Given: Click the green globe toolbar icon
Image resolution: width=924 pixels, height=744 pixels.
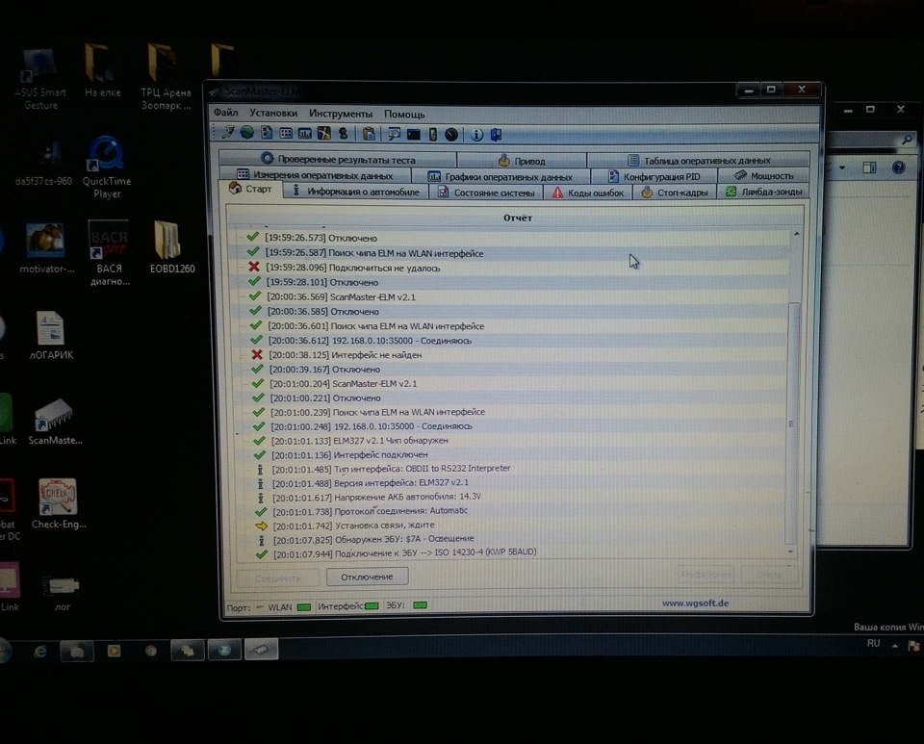Looking at the screenshot, I should coord(247,133).
